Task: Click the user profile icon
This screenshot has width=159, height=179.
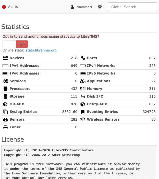Action: 72,7
